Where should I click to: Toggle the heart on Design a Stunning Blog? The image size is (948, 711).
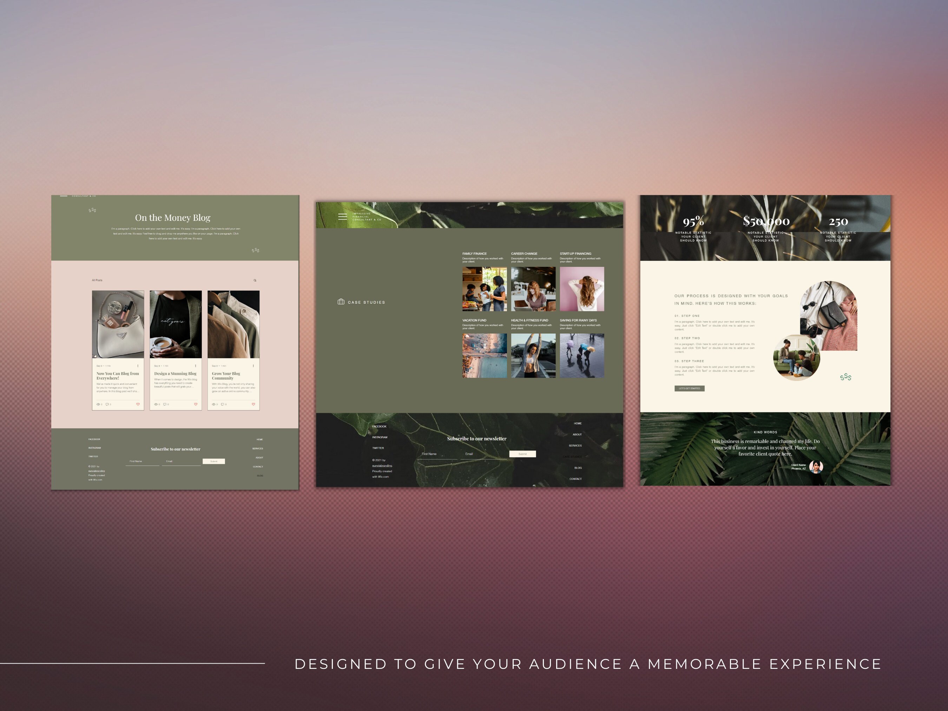point(196,404)
